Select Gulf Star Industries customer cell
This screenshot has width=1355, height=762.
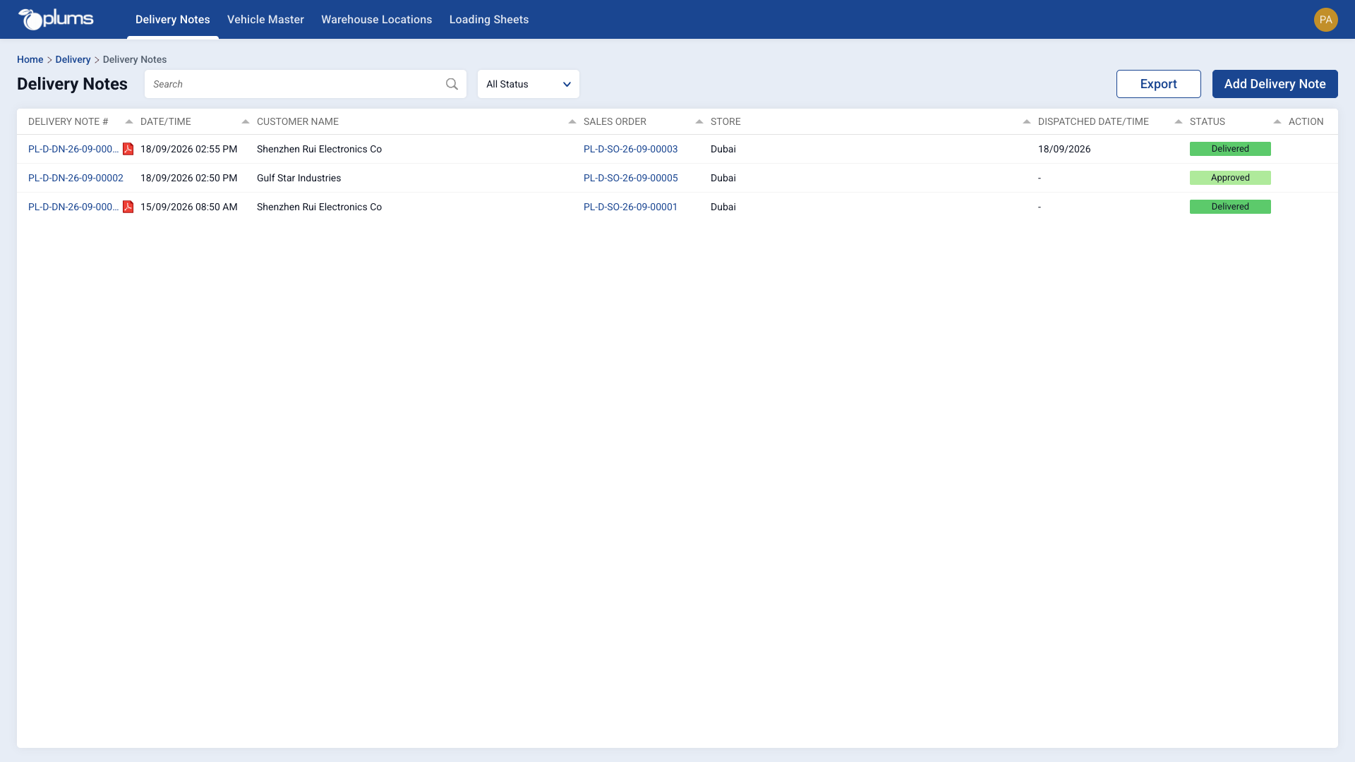[x=299, y=178]
